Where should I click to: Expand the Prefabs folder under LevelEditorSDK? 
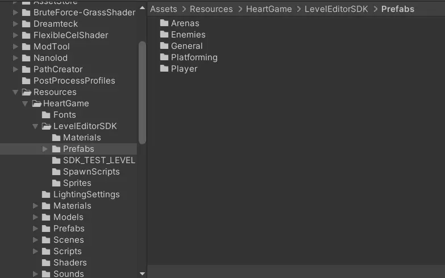click(x=45, y=149)
